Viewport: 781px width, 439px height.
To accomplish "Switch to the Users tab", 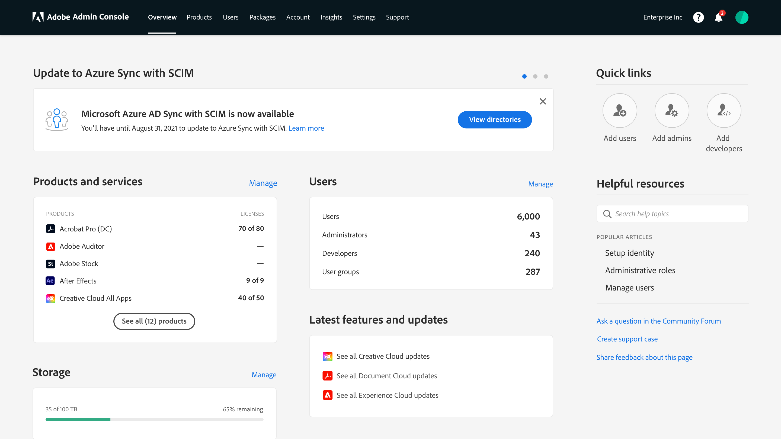I will 231,17.
